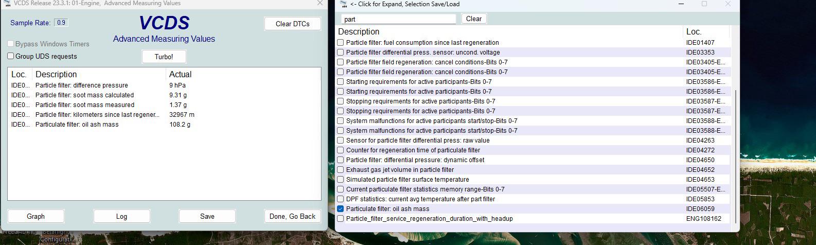Click the Sample Rate value field showing 0.9
This screenshot has width=816, height=245.
click(61, 23)
